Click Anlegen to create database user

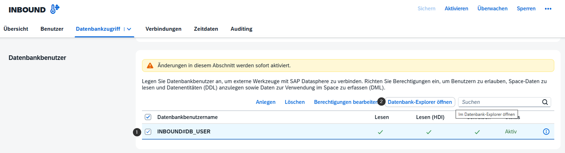pyautogui.click(x=265, y=102)
